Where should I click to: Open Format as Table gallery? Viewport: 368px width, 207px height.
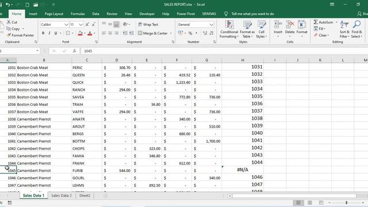[x=247, y=29]
